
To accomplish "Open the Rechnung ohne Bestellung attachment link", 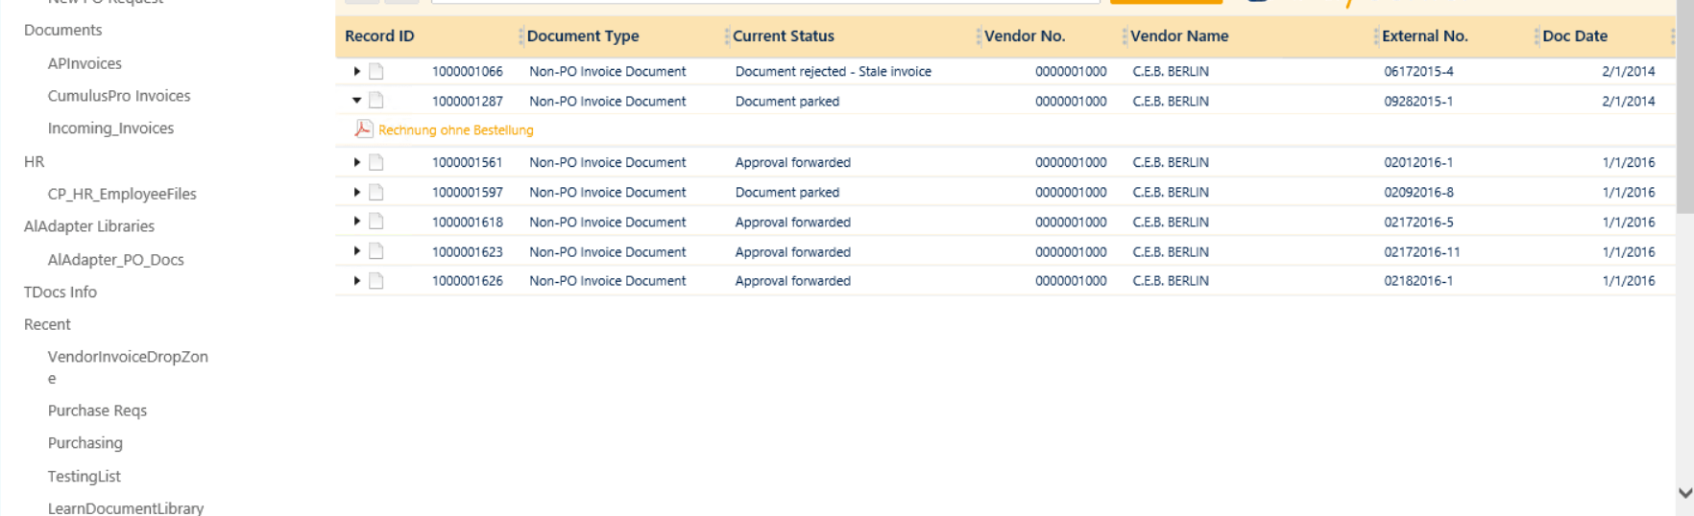I will tap(455, 130).
